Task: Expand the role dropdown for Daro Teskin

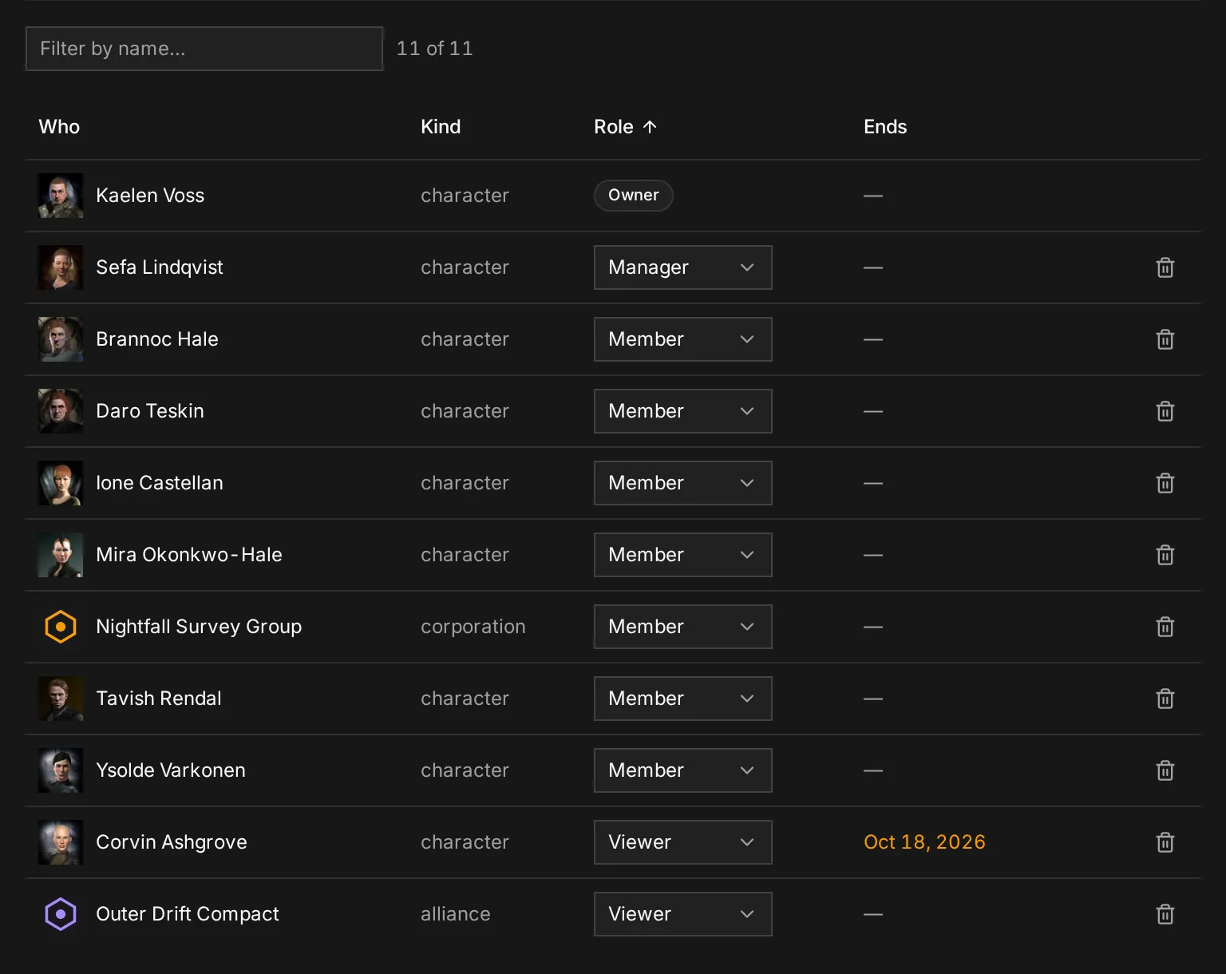Action: pos(682,411)
